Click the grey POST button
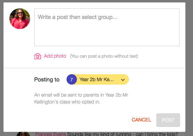 click(x=168, y=120)
